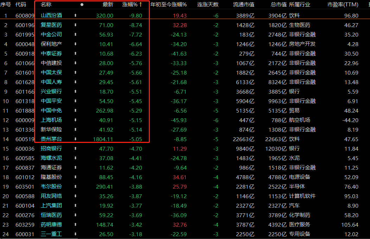Click the marker icon beside 新华保险
This screenshot has height=239, width=370.
point(76,130)
